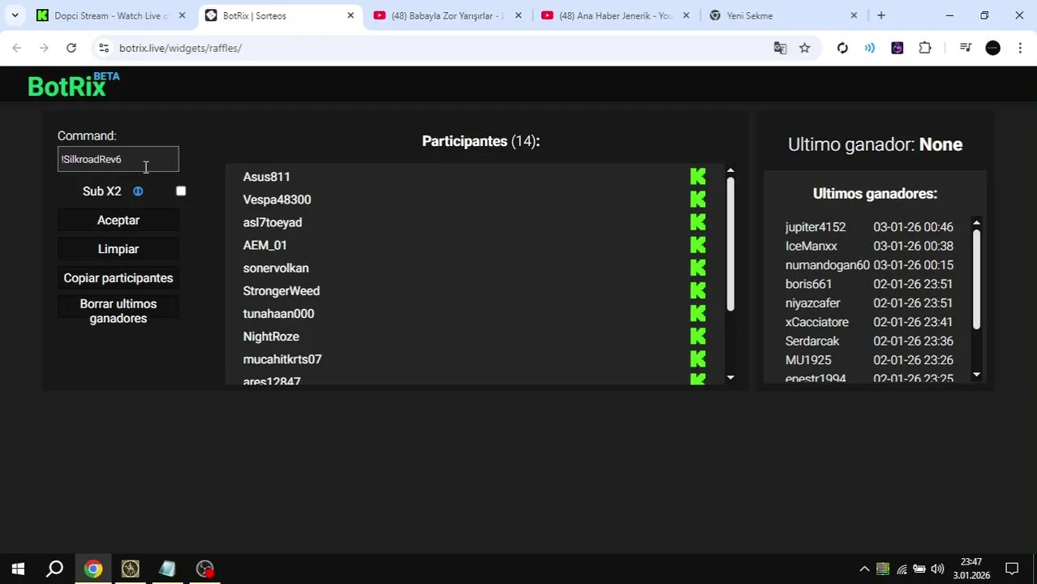This screenshot has height=584, width=1037.
Task: Click the Command input field
Action: 118,159
